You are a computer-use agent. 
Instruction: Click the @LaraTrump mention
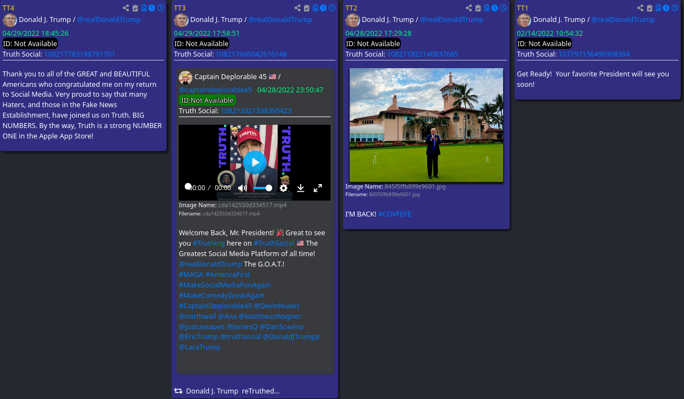tap(200, 348)
